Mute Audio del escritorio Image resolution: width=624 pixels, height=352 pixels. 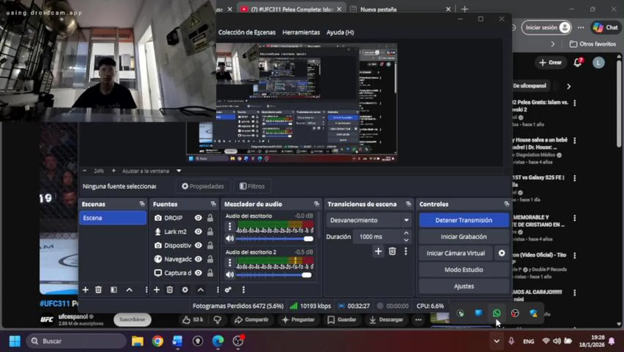click(230, 239)
